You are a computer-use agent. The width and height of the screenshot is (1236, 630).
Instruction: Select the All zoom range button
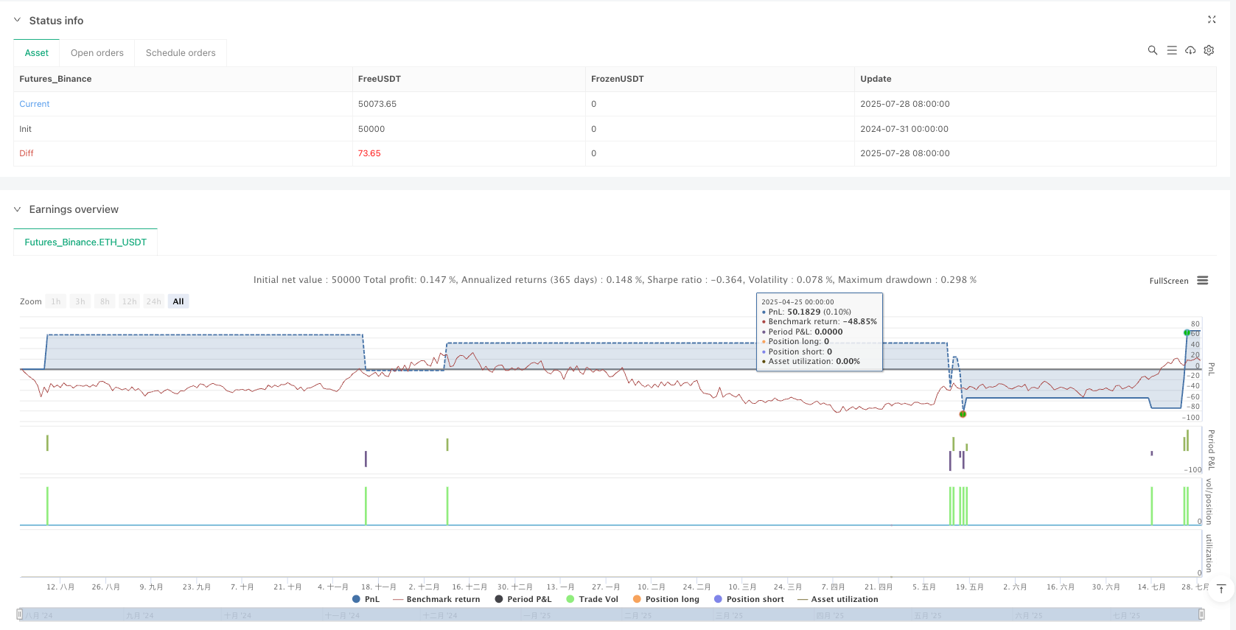click(x=178, y=301)
